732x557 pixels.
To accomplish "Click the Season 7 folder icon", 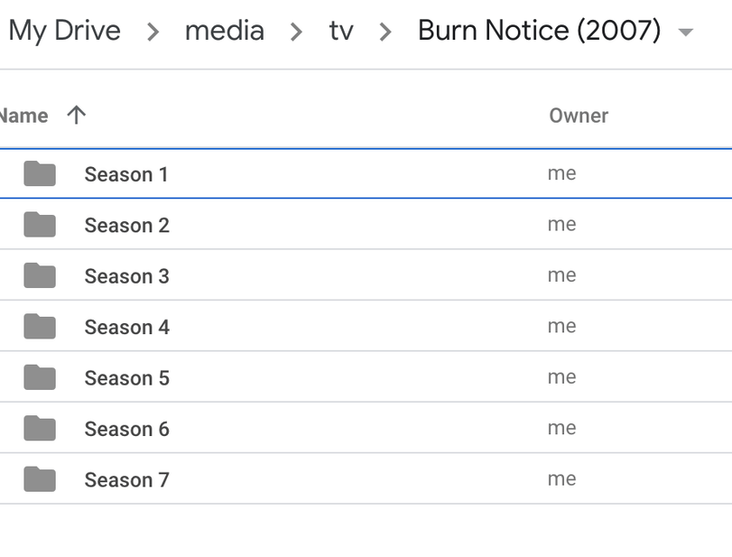I will (x=40, y=479).
